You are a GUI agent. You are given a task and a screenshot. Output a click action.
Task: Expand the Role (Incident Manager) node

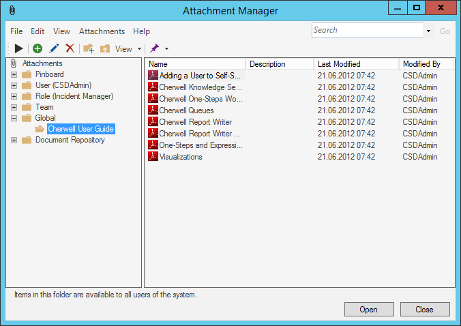14,96
